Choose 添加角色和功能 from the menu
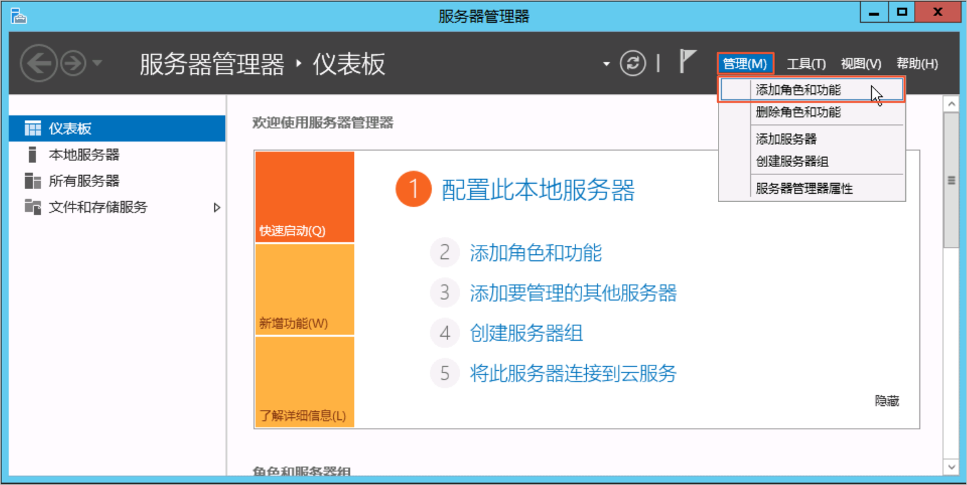 811,90
